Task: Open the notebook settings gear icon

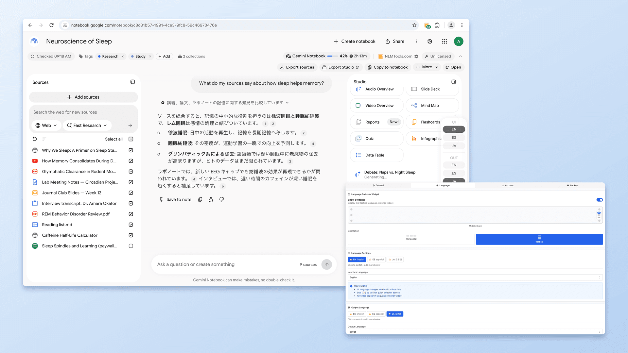Action: click(430, 42)
